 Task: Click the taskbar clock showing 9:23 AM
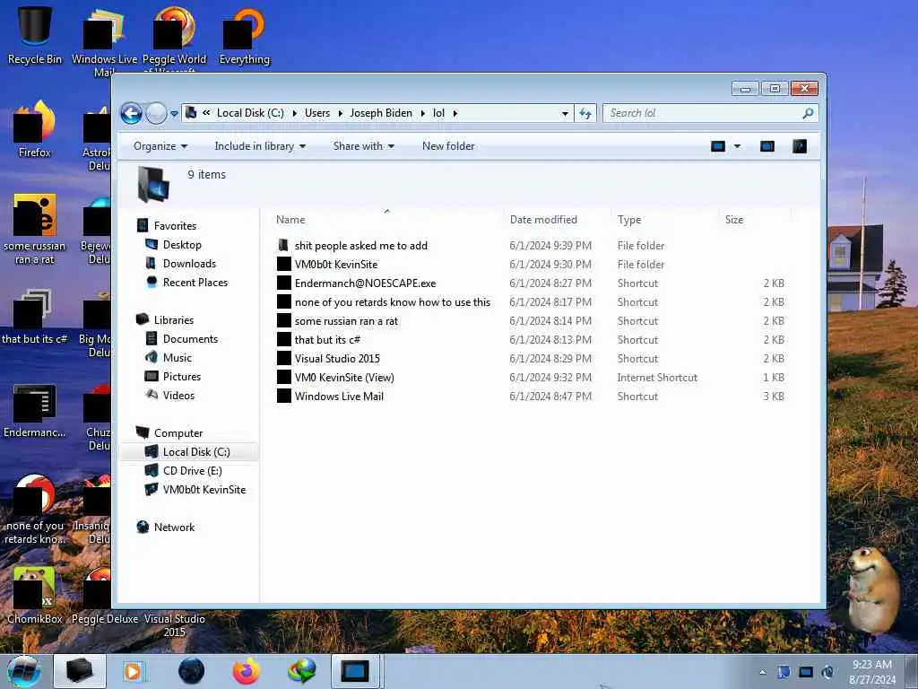click(871, 671)
